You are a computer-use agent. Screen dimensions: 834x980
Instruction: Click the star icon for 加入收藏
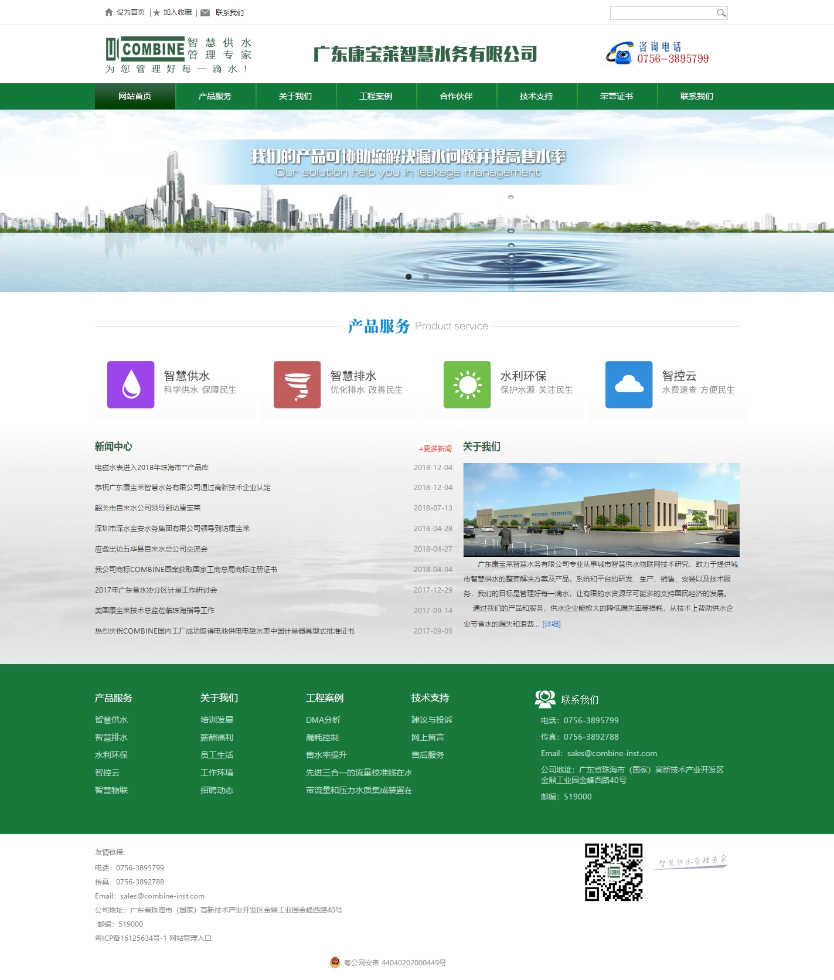click(x=156, y=12)
